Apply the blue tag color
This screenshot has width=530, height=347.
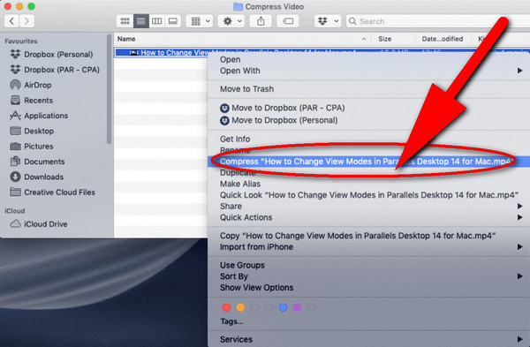tap(283, 307)
